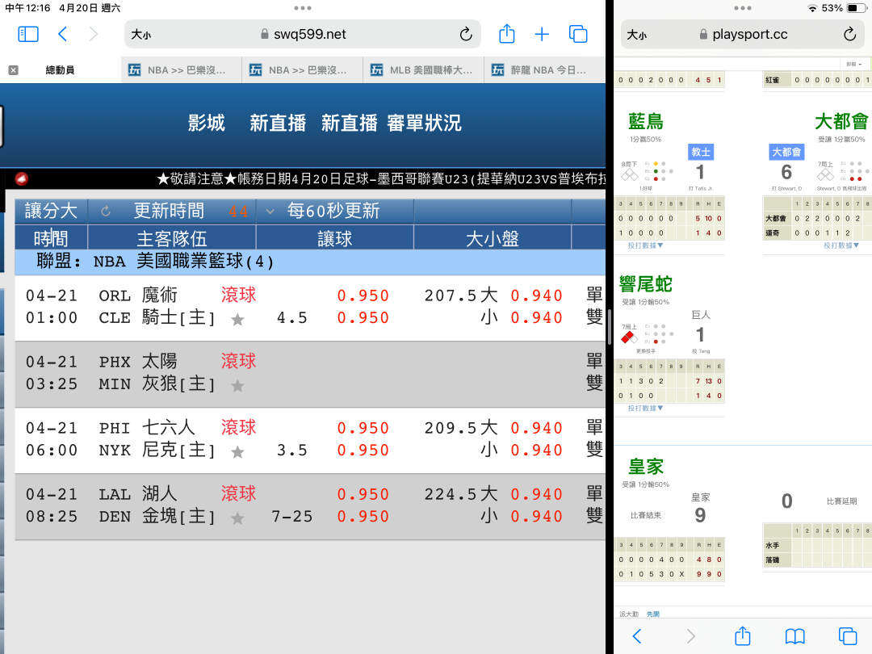
Task: Open the small dropdown at top of playsport page
Action: [854, 65]
